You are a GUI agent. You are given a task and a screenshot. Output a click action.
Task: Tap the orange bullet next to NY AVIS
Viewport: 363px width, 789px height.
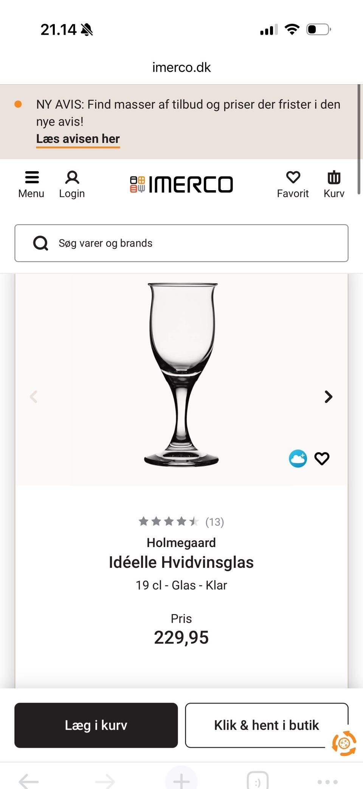pyautogui.click(x=17, y=104)
